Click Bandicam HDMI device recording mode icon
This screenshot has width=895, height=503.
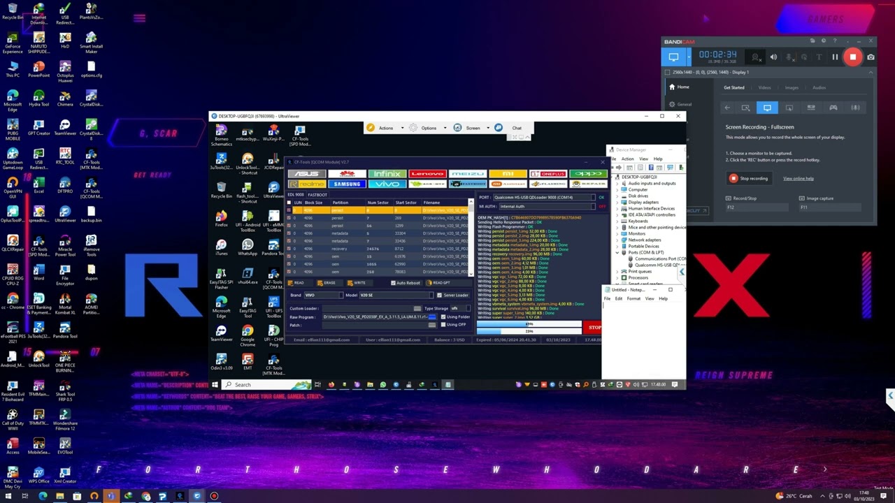pyautogui.click(x=811, y=108)
